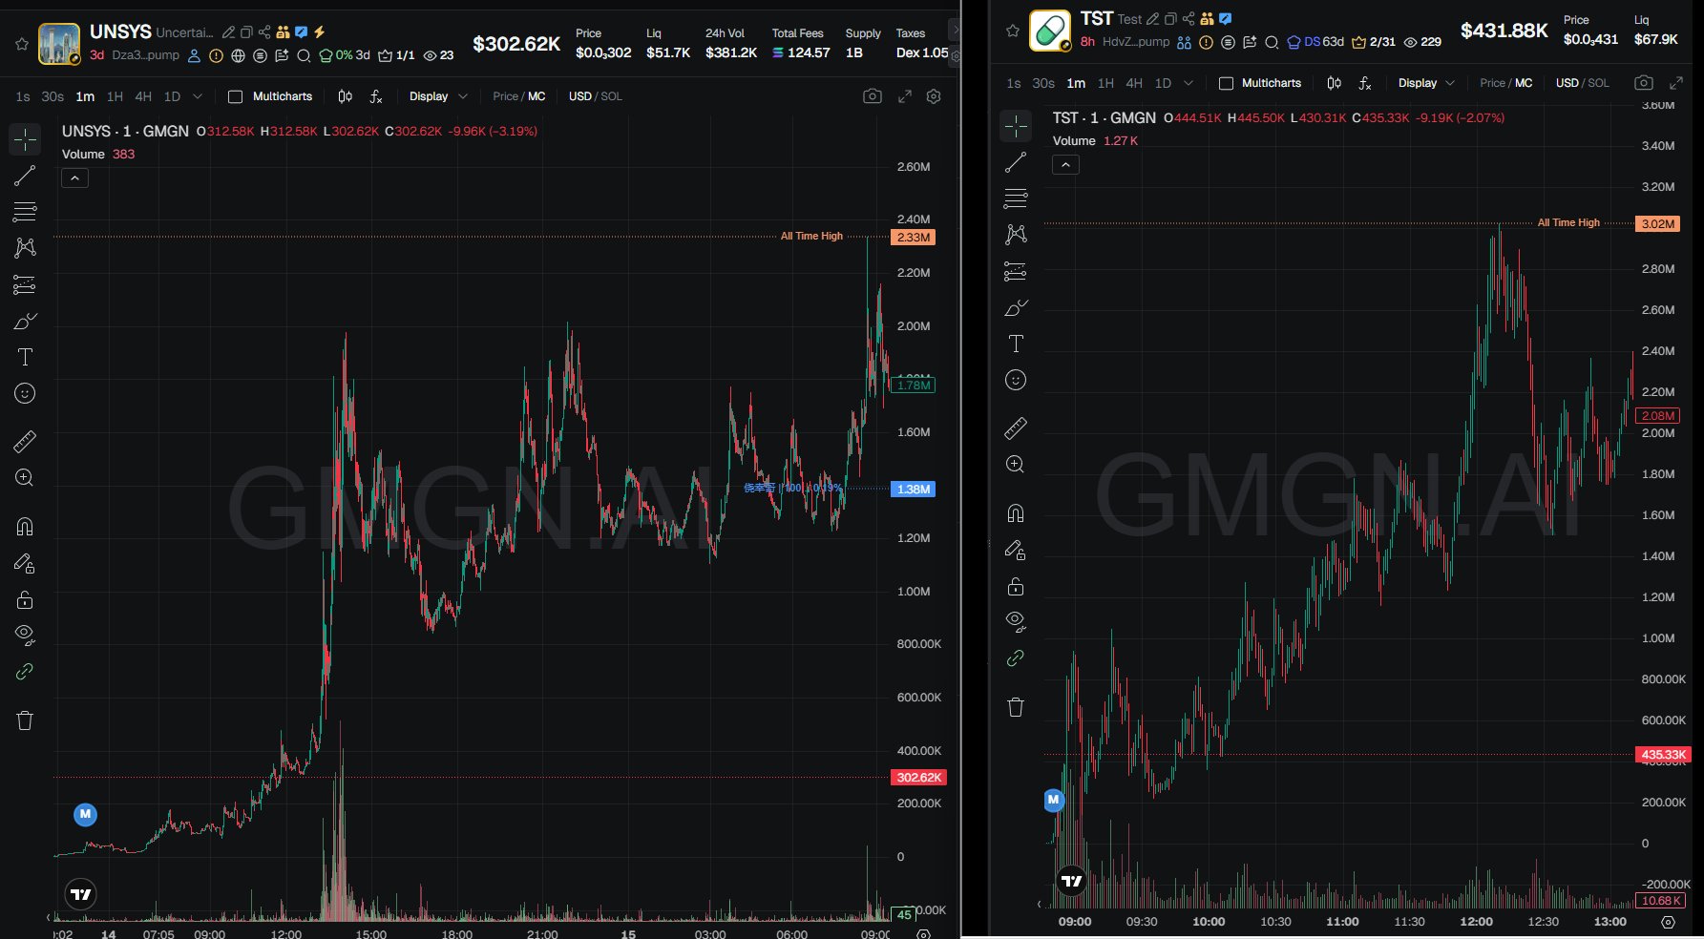
Task: Switch UNSYS chart to 4H timeframe
Action: click(143, 96)
